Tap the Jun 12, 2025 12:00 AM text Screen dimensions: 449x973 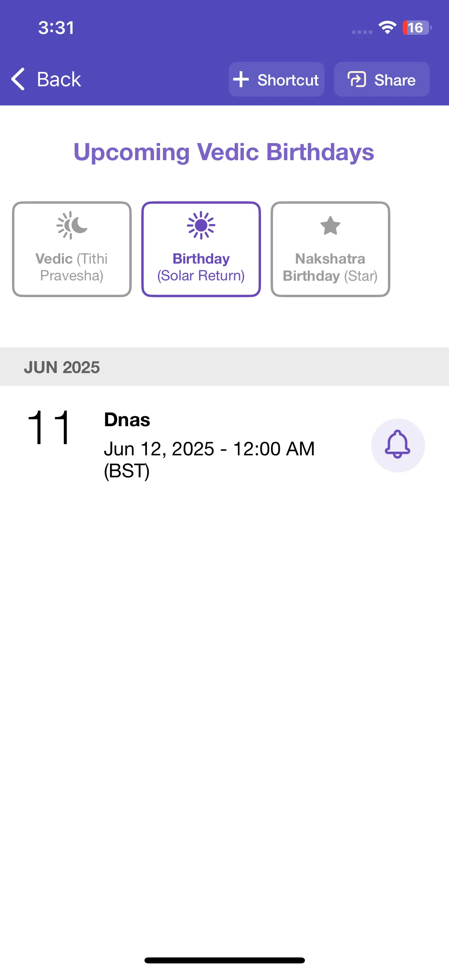[x=209, y=460]
